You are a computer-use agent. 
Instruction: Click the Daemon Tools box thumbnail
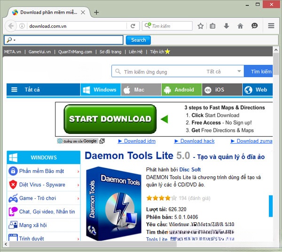[x=114, y=204]
